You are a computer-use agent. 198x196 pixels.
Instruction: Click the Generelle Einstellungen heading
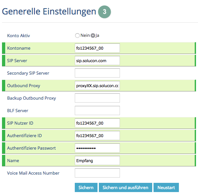(x=49, y=12)
